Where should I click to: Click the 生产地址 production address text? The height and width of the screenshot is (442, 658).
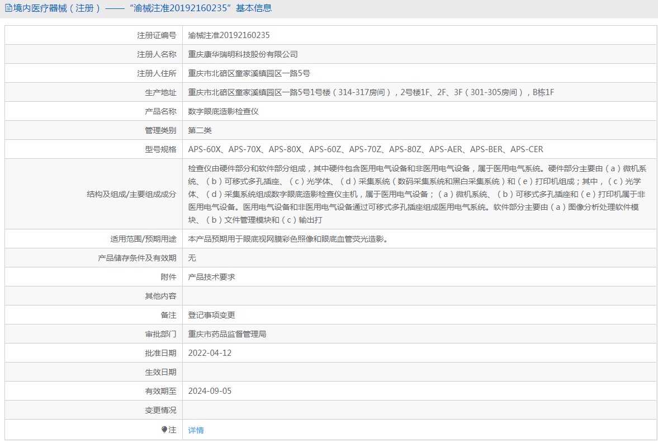[x=371, y=92]
